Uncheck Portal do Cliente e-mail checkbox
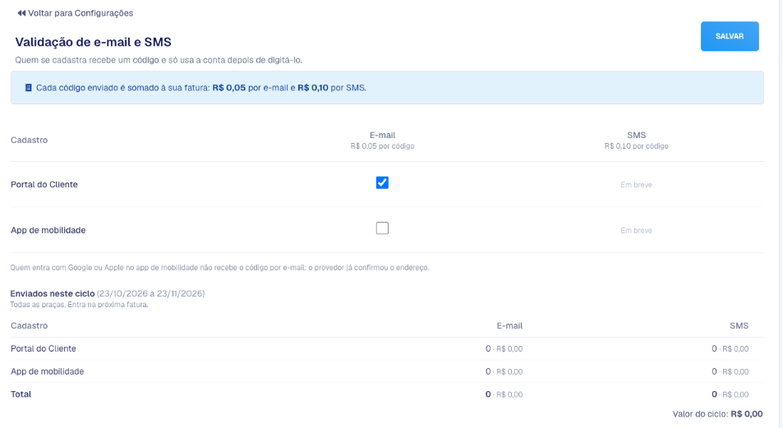 point(382,183)
